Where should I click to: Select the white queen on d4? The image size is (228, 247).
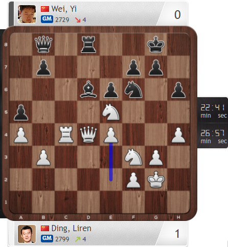click(x=88, y=134)
